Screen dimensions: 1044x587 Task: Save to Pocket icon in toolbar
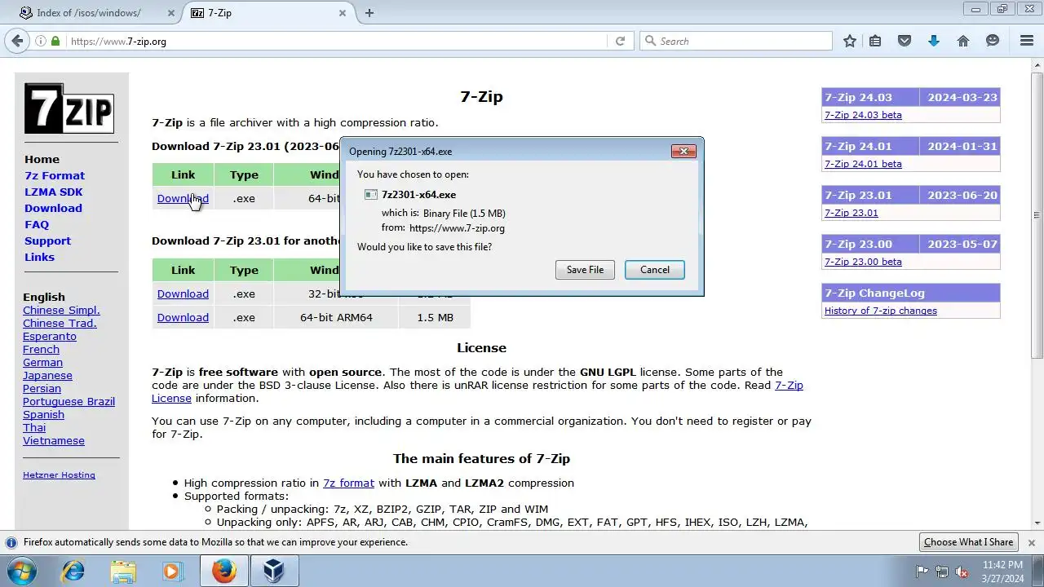point(905,41)
